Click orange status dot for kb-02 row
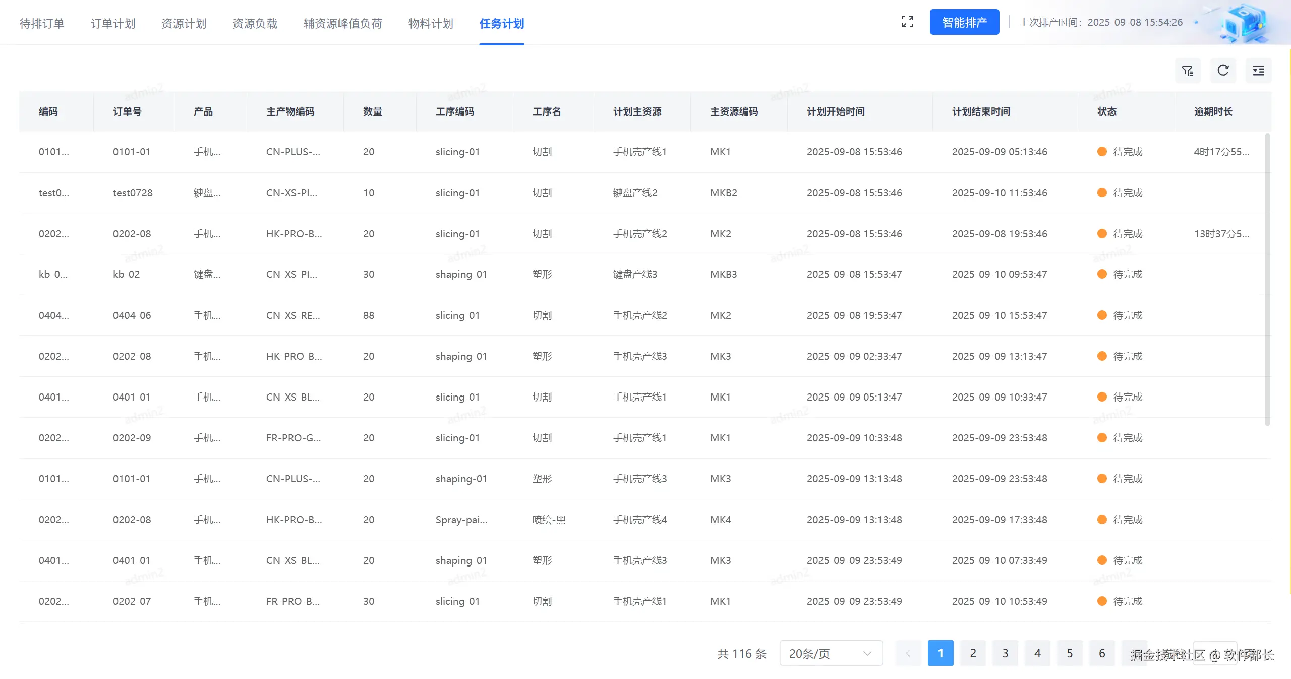 1102,274
